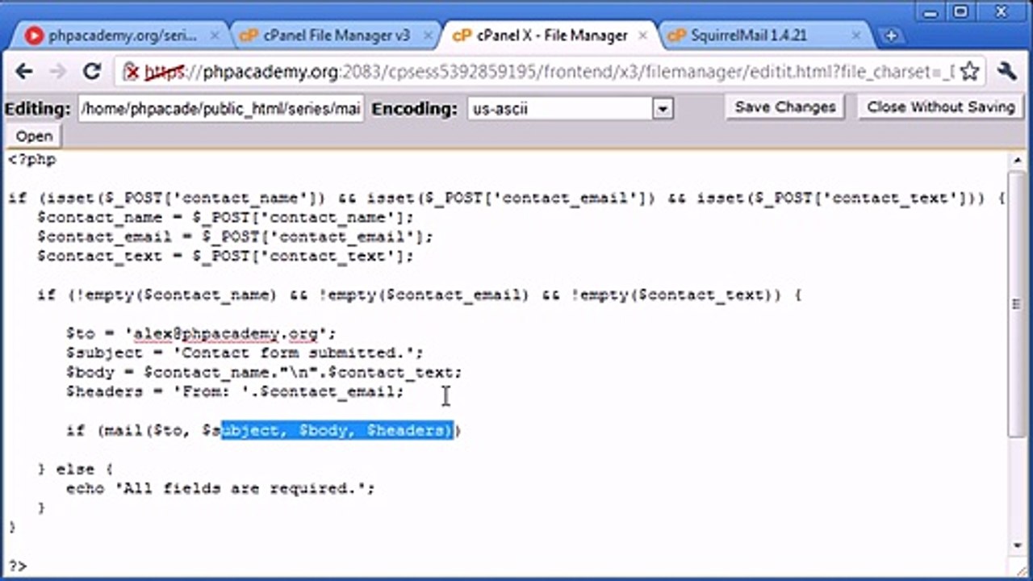This screenshot has height=581, width=1033.
Task: Switch to phpacademy.org/seri tab
Action: click(121, 36)
